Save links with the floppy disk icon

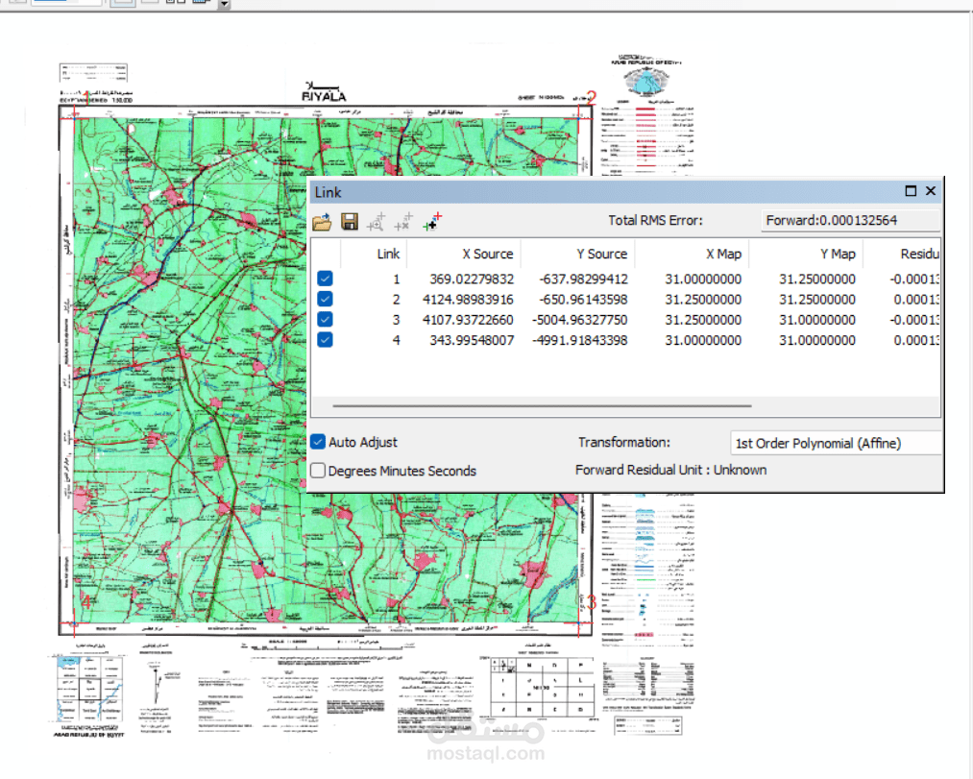pyautogui.click(x=350, y=222)
